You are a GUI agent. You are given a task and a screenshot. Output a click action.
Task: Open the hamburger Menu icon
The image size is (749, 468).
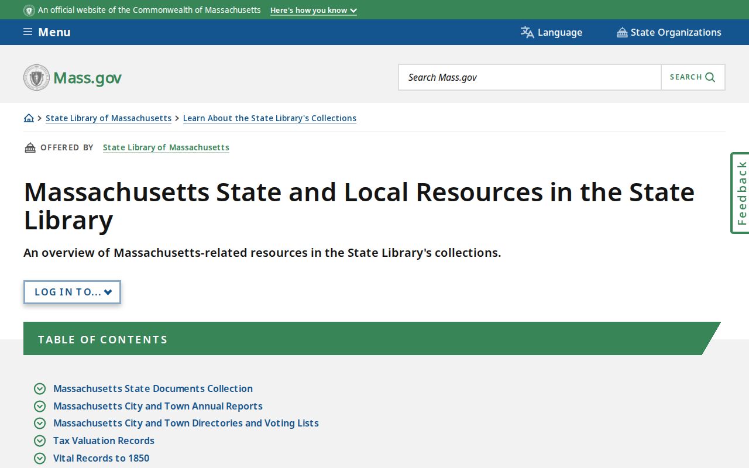point(28,32)
